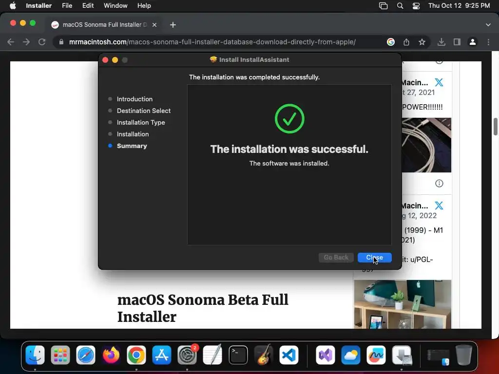
Task: Expand the Chrome tab search chevron
Action: pyautogui.click(x=488, y=25)
